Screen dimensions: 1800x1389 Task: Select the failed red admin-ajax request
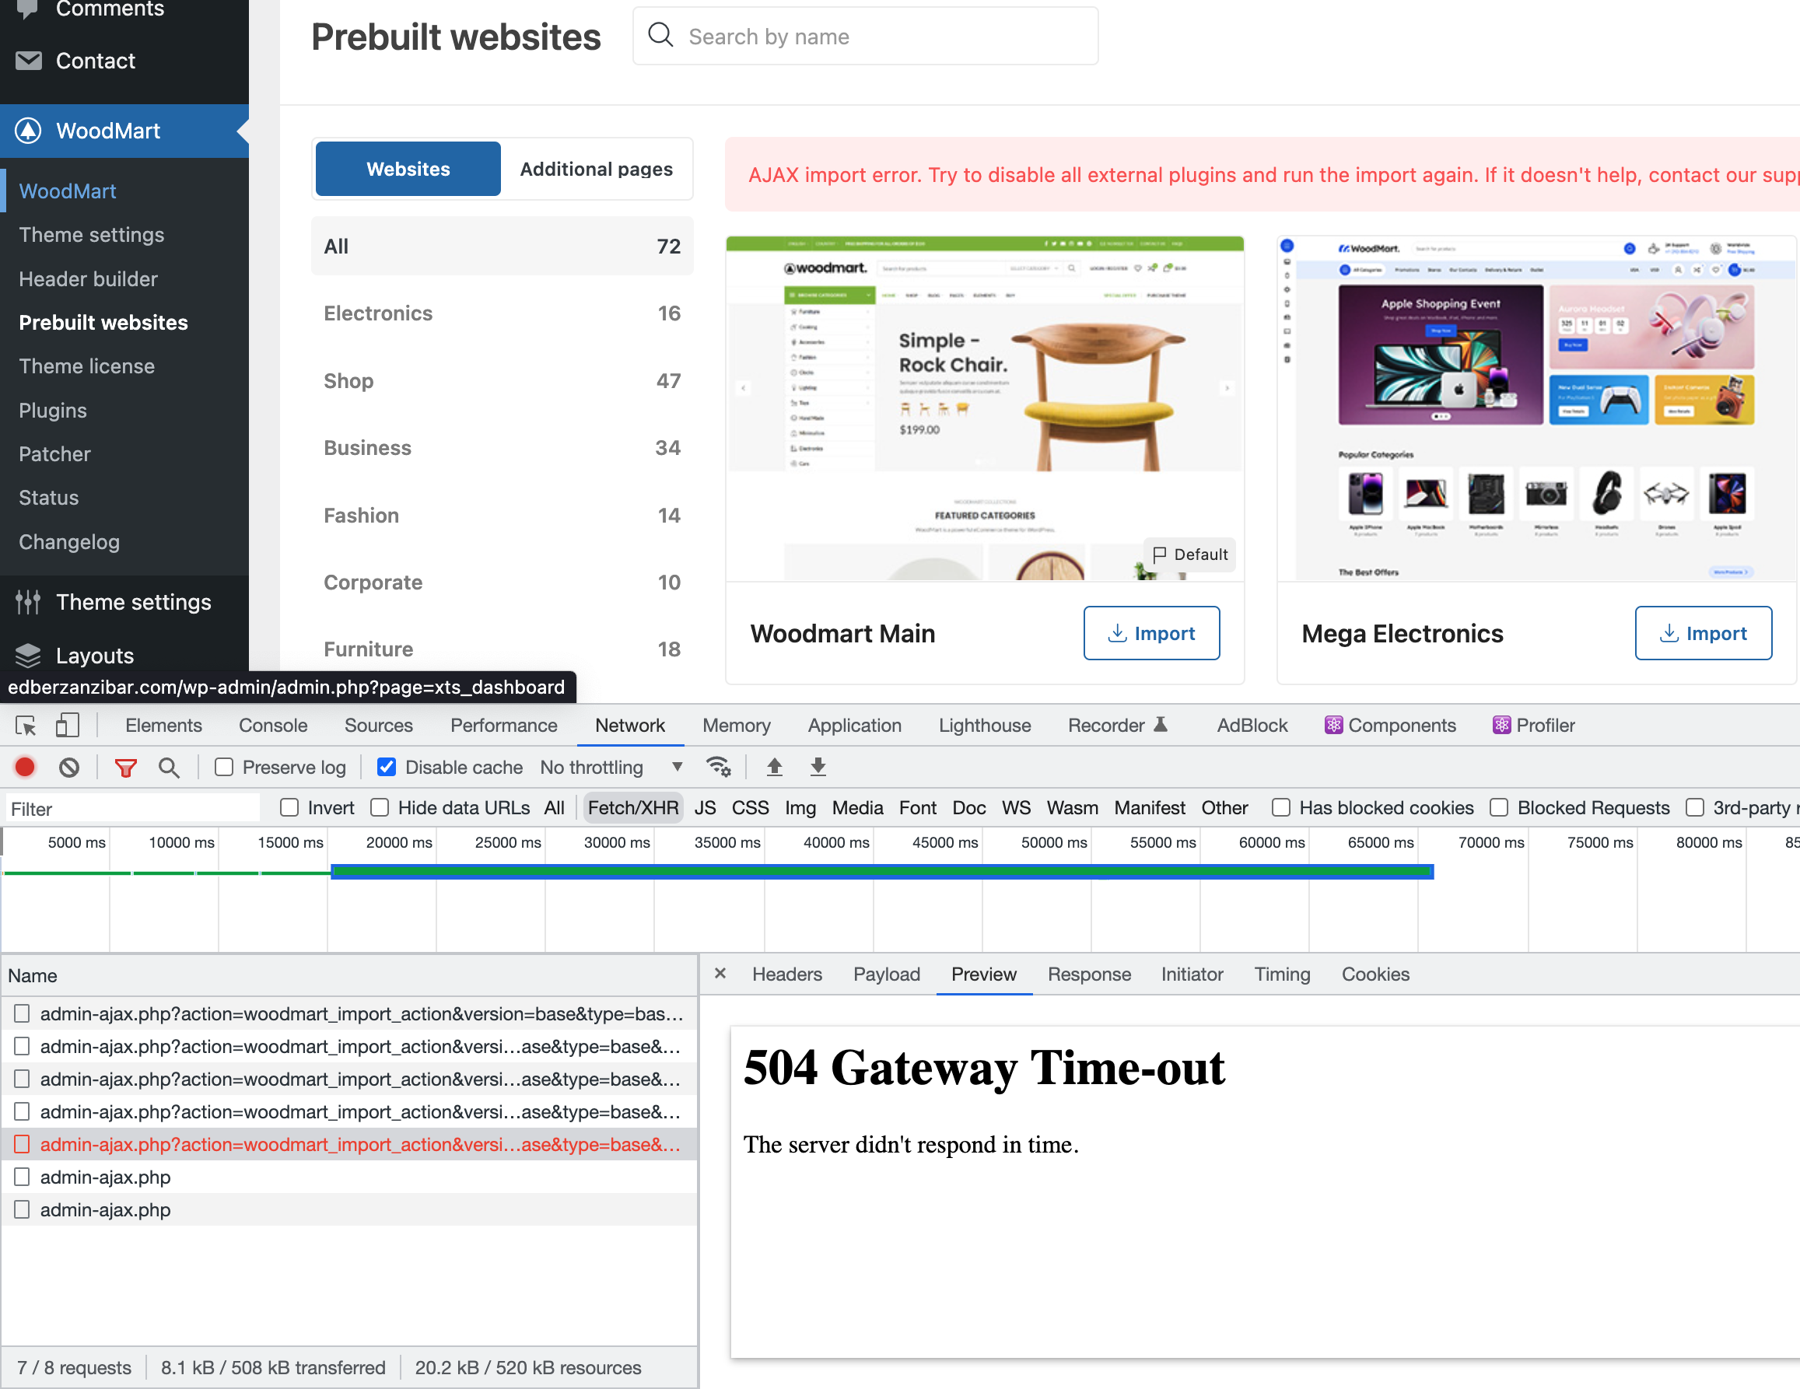click(359, 1144)
